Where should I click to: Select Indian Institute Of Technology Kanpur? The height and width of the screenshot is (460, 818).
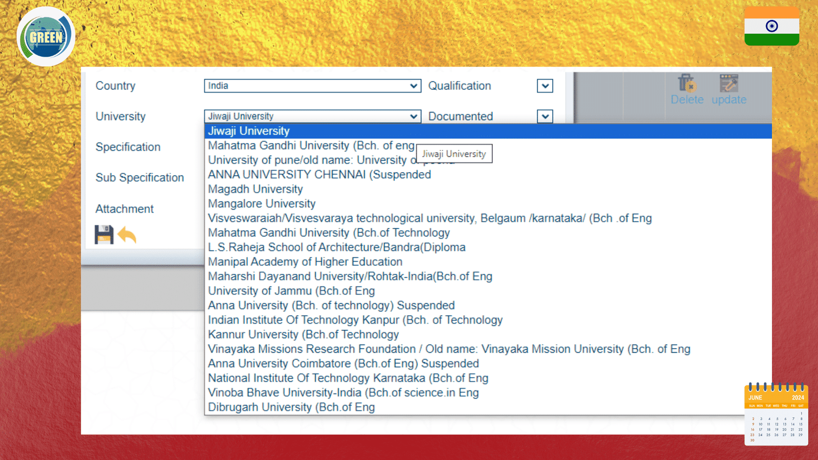pos(355,320)
